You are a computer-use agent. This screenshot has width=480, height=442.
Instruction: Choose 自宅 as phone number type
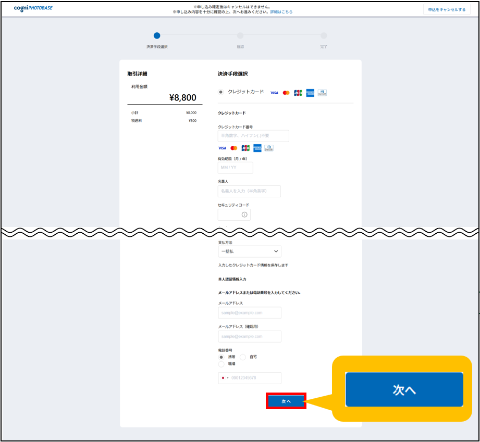pyautogui.click(x=243, y=357)
